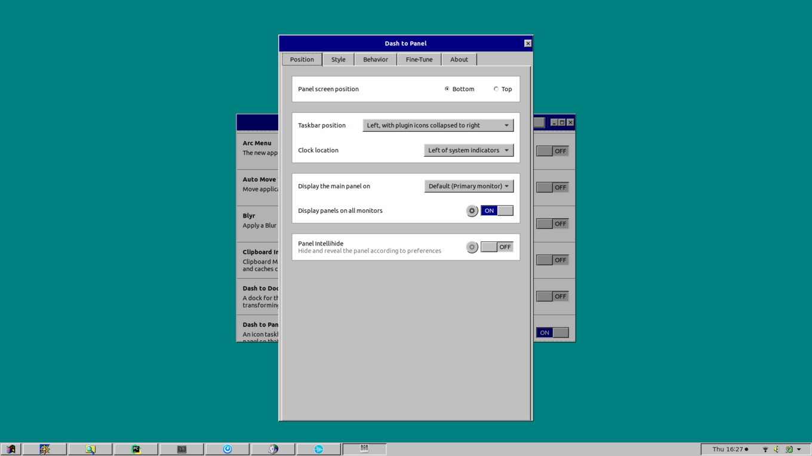Enable Dash to Dock extension switch
812x456 pixels.
[x=552, y=296]
